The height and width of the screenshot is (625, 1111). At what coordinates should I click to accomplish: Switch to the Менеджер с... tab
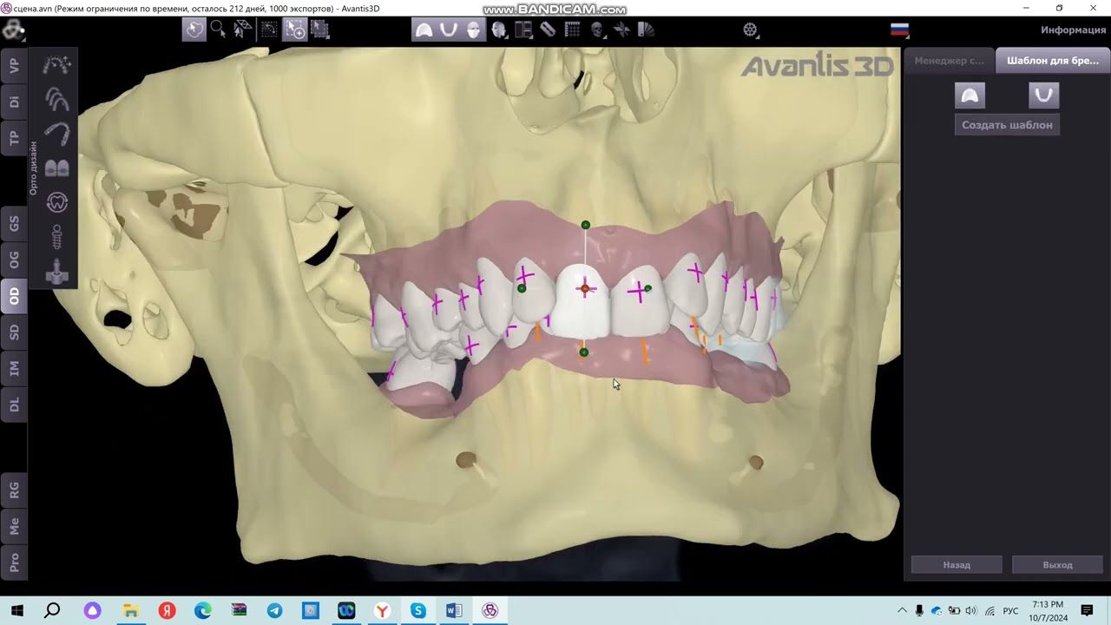tap(949, 61)
